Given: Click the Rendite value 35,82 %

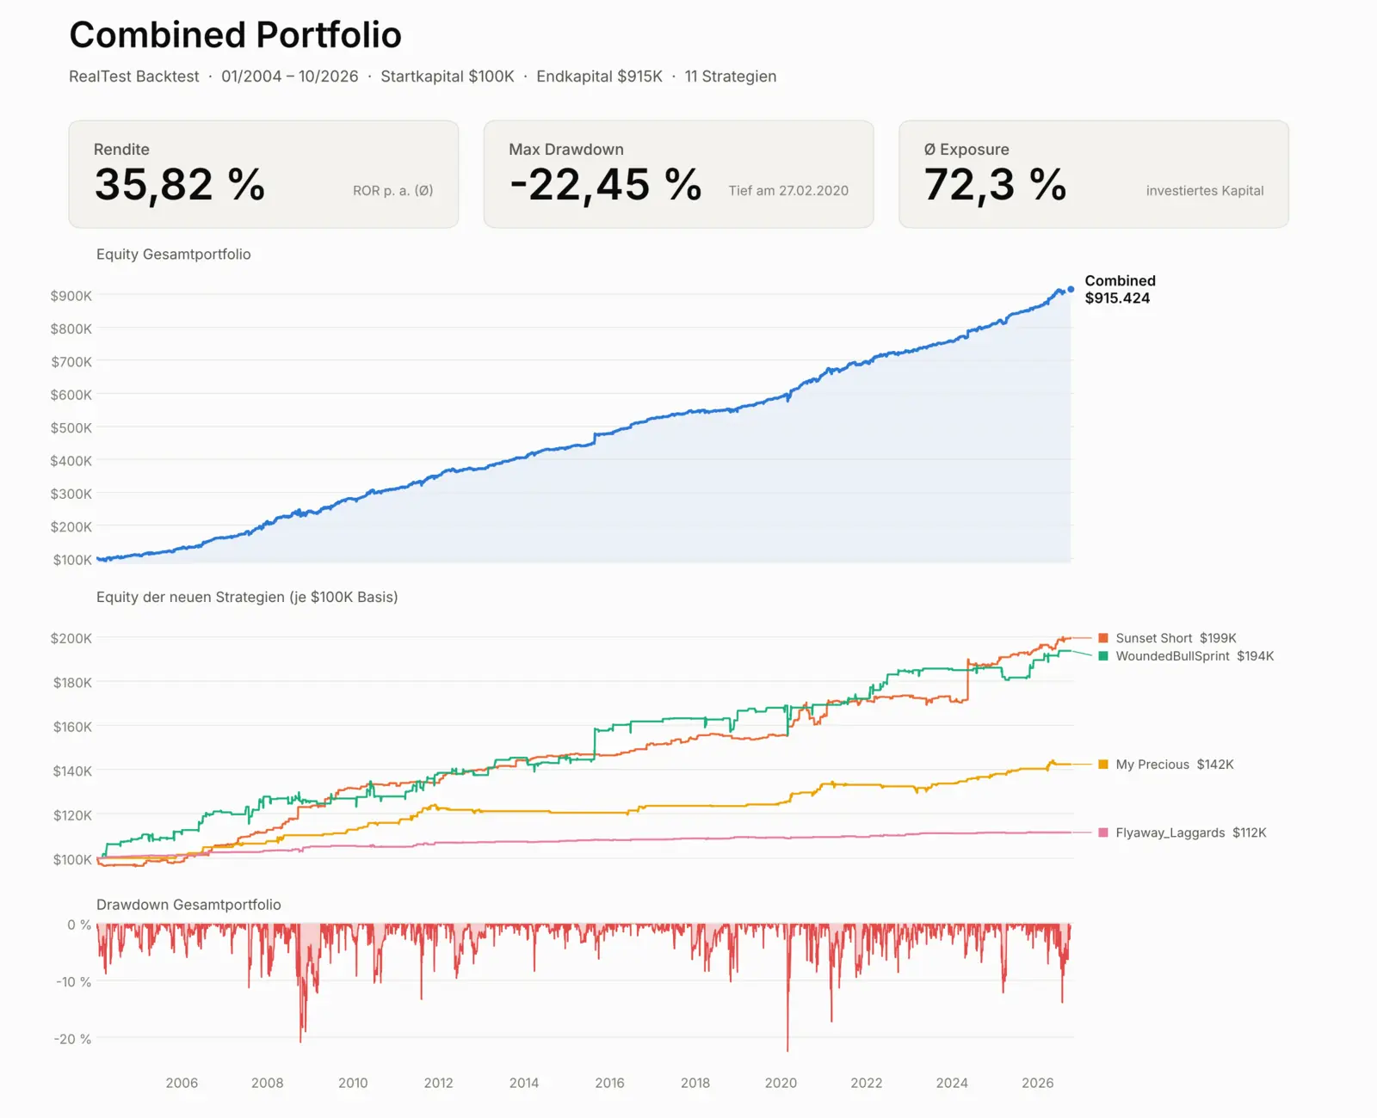Looking at the screenshot, I should (180, 185).
